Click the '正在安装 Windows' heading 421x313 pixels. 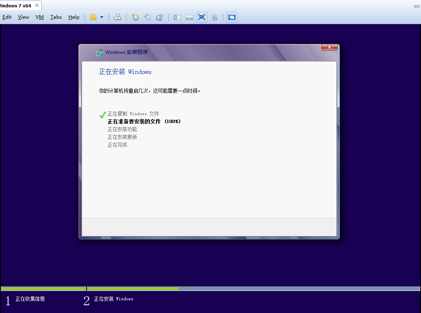[x=125, y=72]
